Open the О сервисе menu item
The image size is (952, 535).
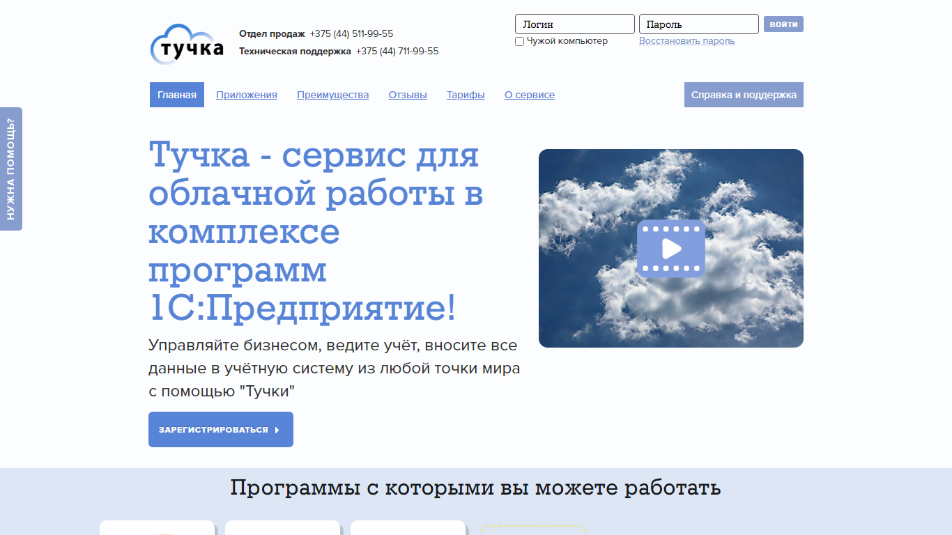[x=530, y=95]
